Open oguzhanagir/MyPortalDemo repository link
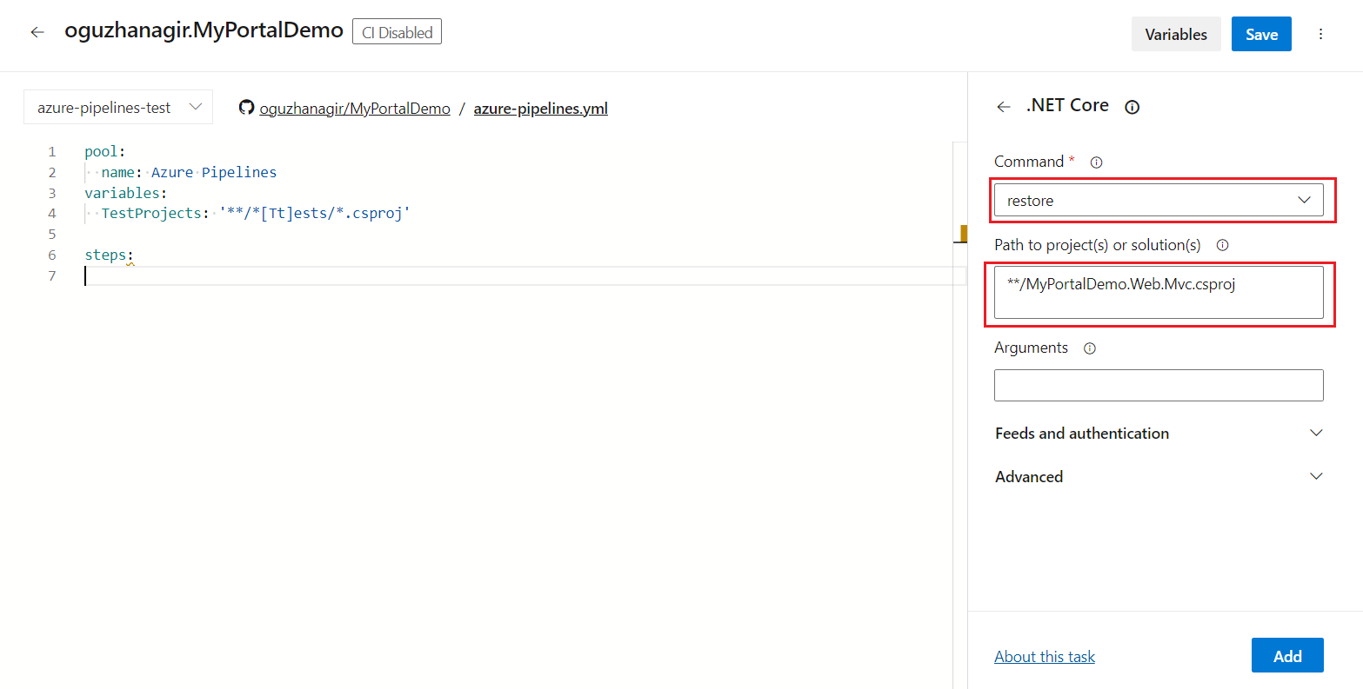This screenshot has width=1363, height=689. [355, 109]
